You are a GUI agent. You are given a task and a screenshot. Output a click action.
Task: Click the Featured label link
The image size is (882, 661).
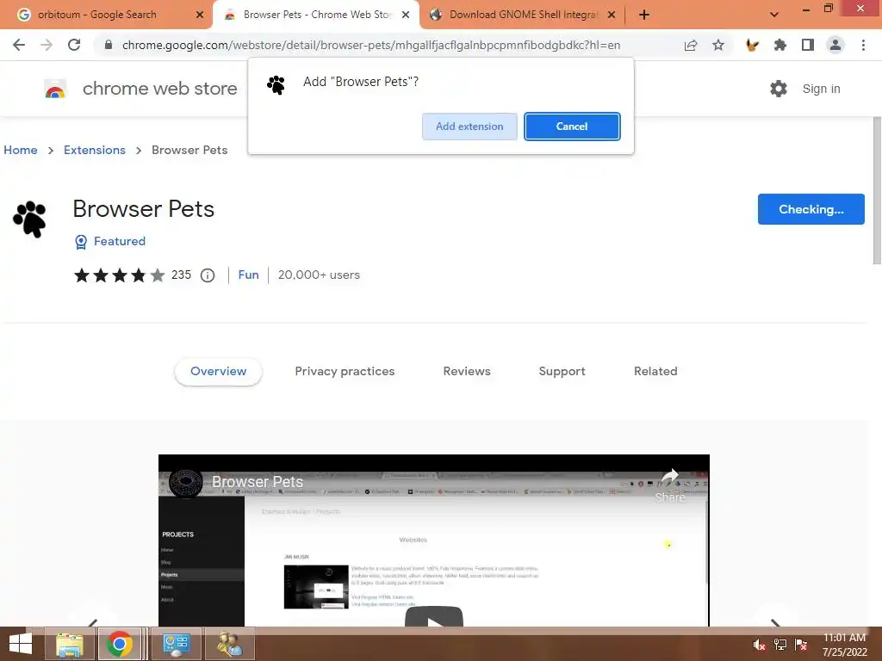tap(120, 241)
